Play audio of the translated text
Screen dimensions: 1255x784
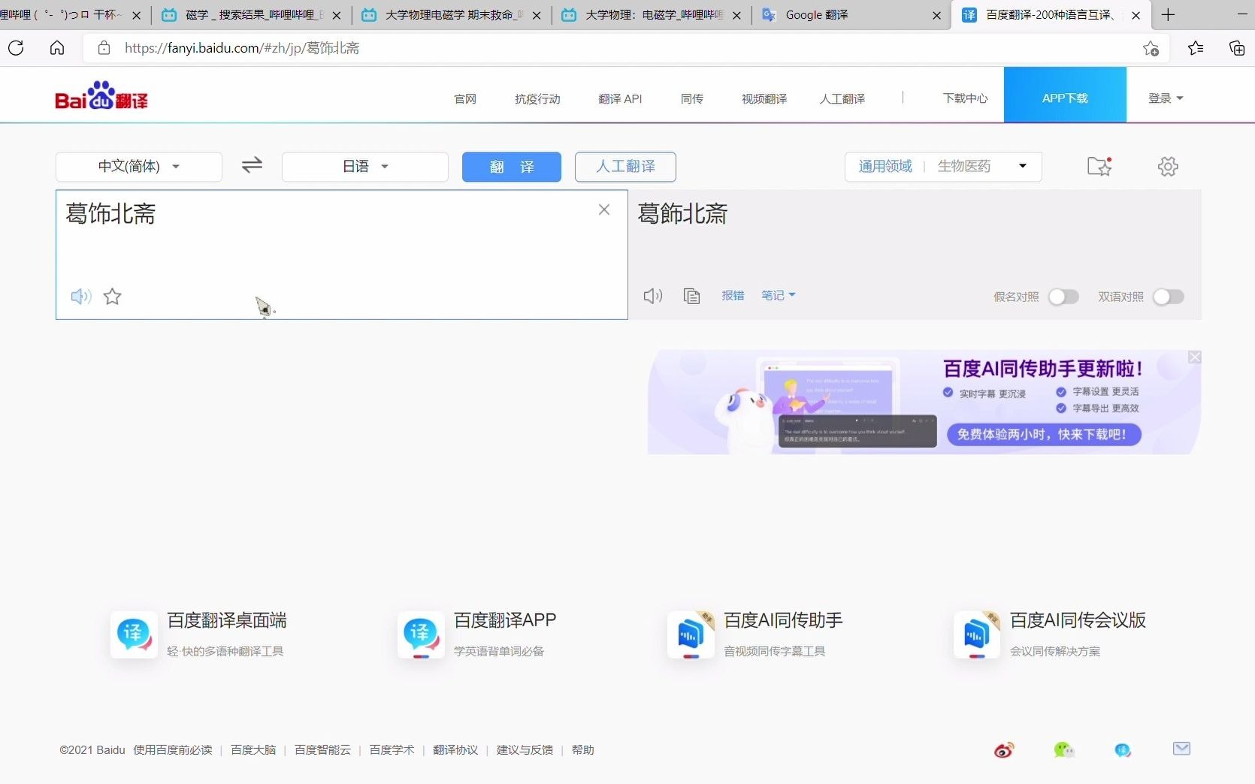click(652, 296)
